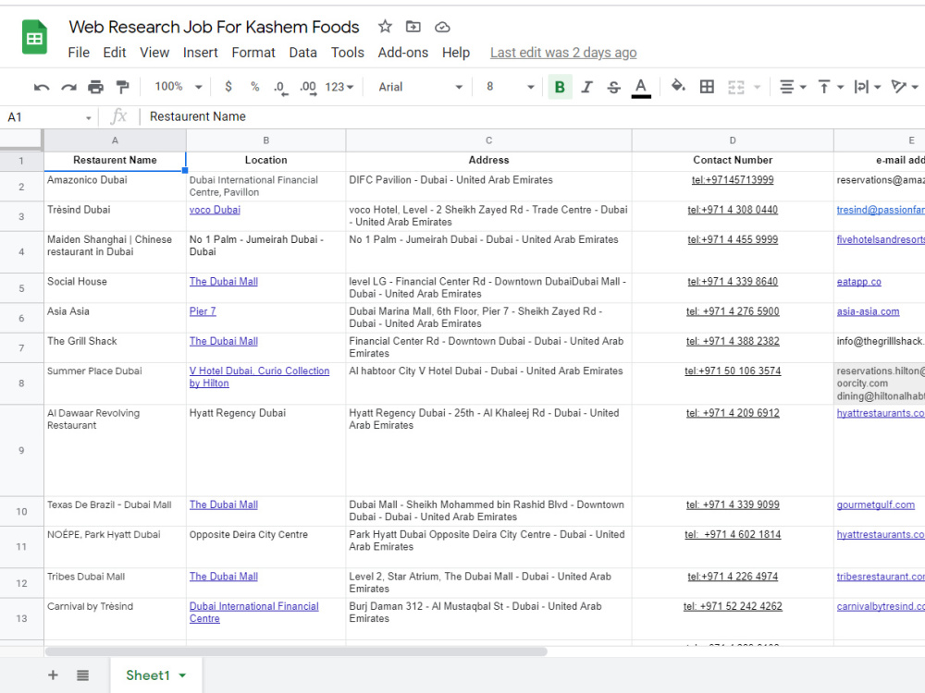
Task: Open Borders icon
Action: click(x=707, y=87)
